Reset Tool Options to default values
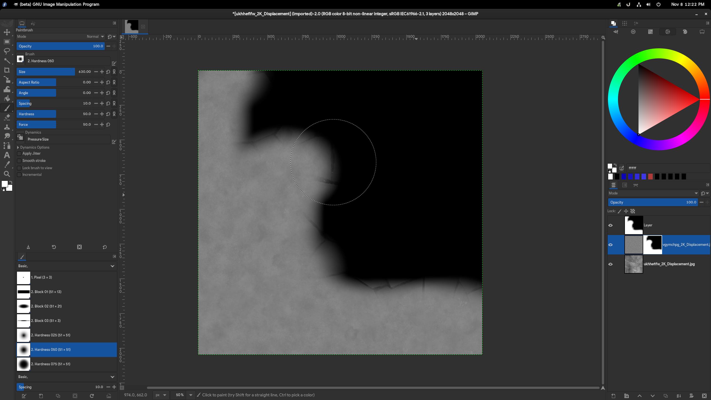This screenshot has height=400, width=711. [105, 247]
